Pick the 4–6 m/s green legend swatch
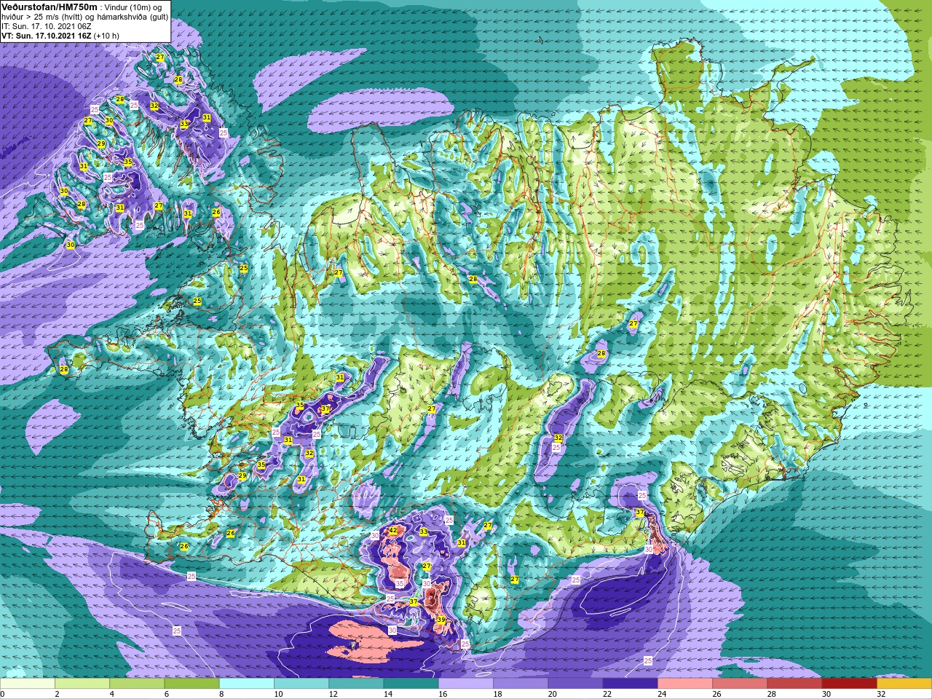The image size is (932, 699). 137,684
